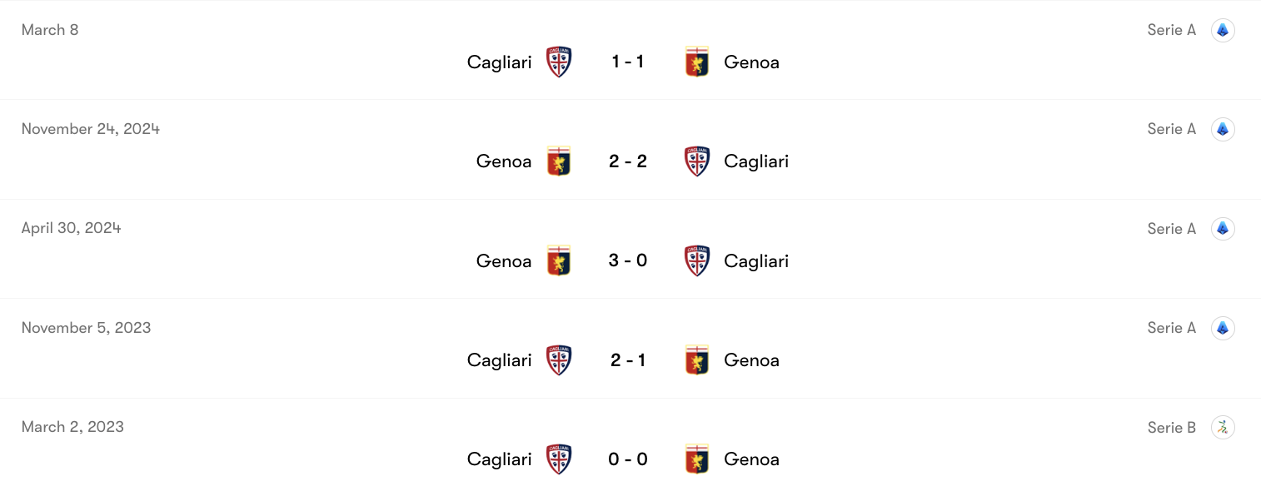The width and height of the screenshot is (1261, 491).
Task: Click the Cagliari crest on the November 24, 2024 row
Action: (697, 161)
